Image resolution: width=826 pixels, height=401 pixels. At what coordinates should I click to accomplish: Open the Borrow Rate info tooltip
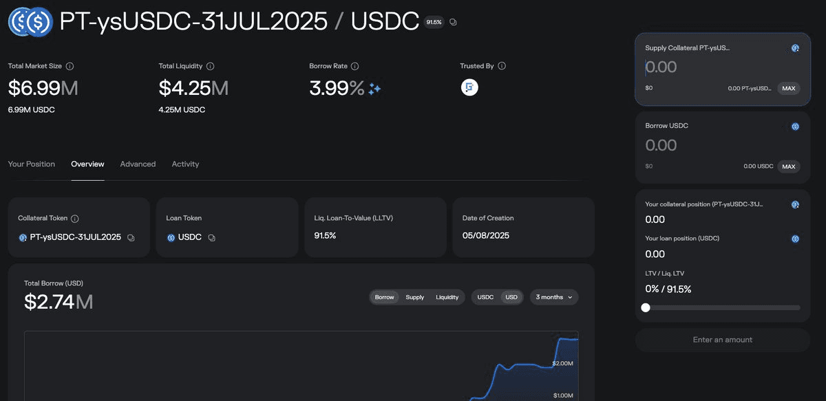point(354,66)
